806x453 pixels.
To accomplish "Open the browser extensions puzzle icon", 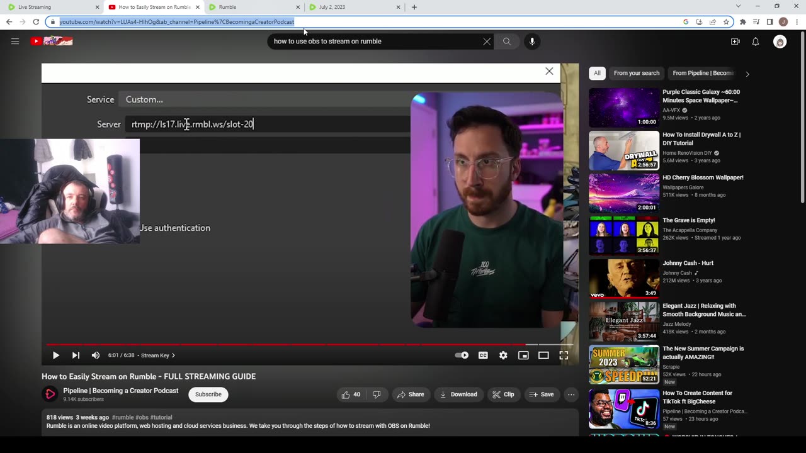I will (743, 22).
